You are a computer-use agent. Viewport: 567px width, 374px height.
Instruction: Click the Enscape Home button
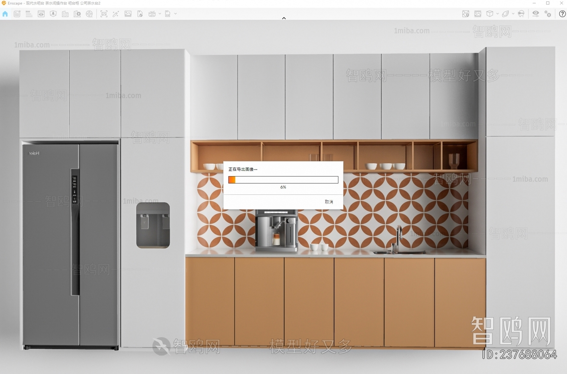[5, 14]
